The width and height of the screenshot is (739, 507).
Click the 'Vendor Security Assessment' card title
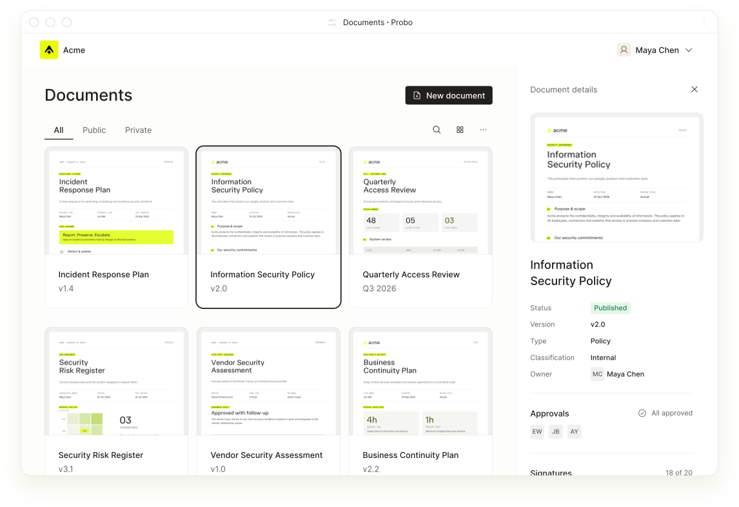pos(267,455)
